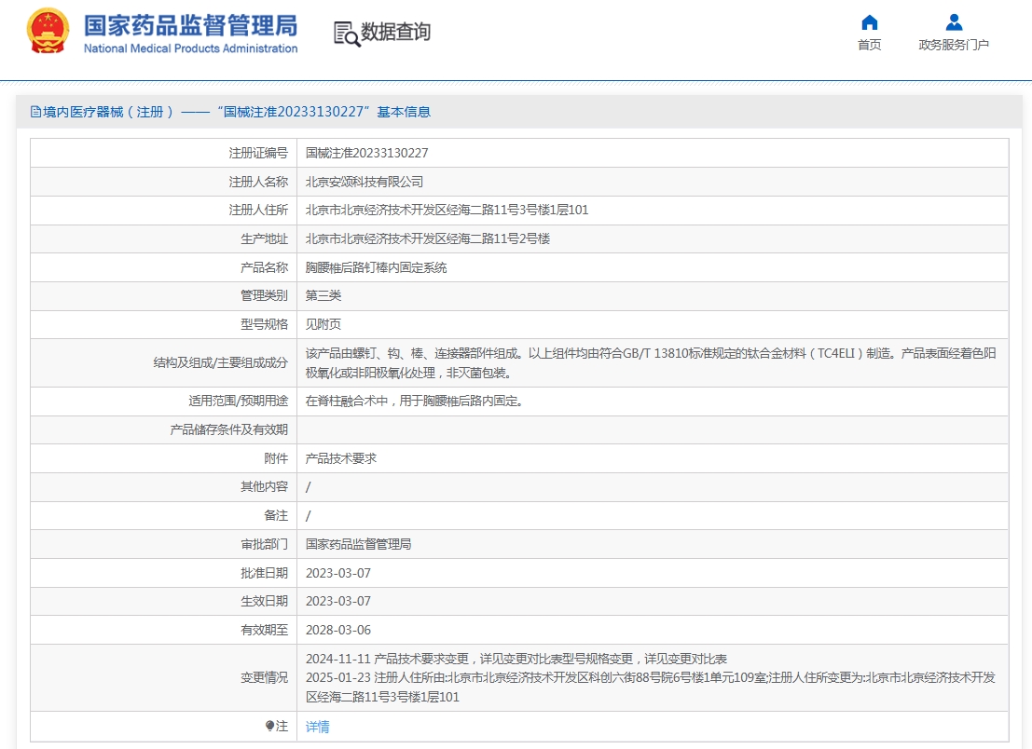The image size is (1032, 749).
Task: Select product name 胸腰椎后路钉棒内固定系统
Action: 376,267
